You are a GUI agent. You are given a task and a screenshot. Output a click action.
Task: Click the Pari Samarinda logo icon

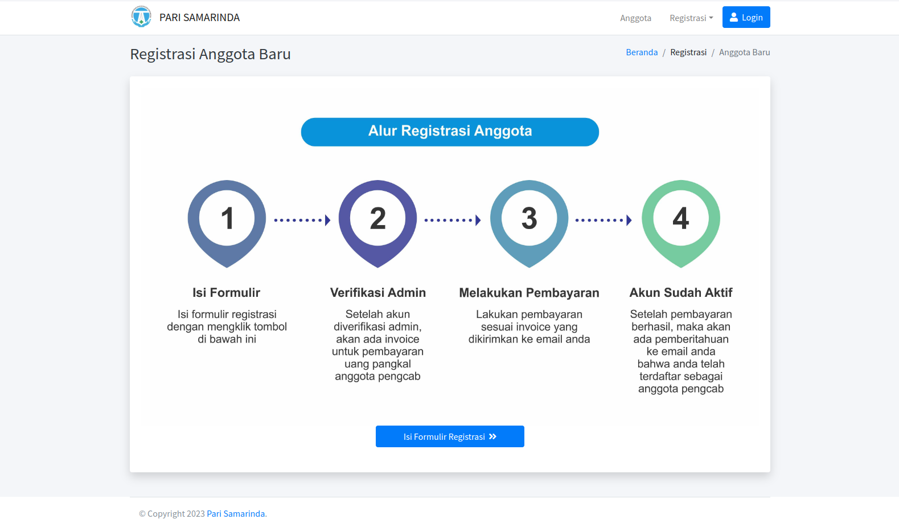point(141,17)
